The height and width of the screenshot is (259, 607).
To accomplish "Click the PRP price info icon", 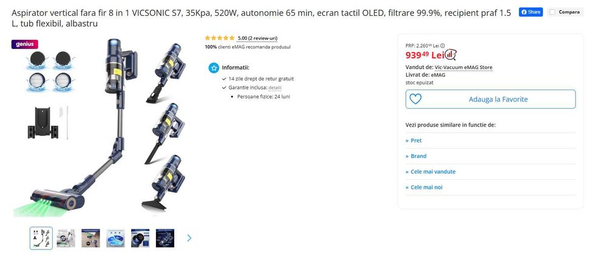I will click(443, 45).
